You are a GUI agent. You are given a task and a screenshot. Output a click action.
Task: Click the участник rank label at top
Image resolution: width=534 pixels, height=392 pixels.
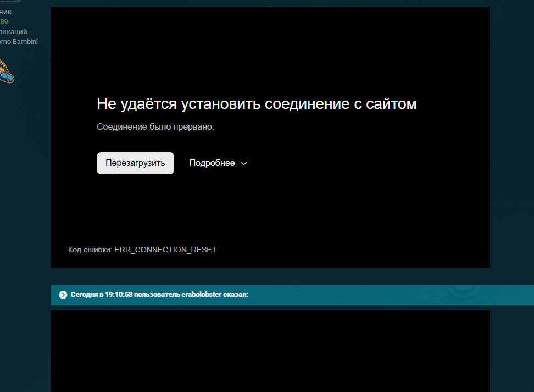[x=5, y=12]
